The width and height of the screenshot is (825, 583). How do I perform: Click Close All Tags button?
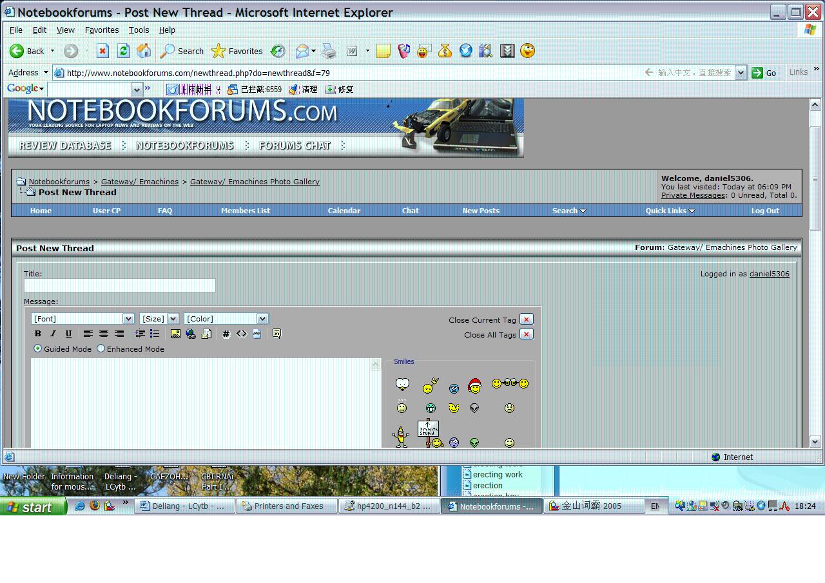527,334
